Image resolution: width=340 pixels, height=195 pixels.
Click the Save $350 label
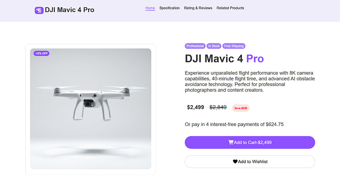241,108
